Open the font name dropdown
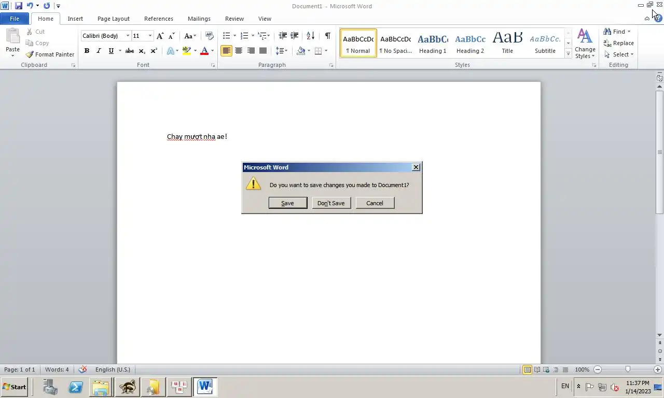This screenshot has width=664, height=398. point(128,36)
